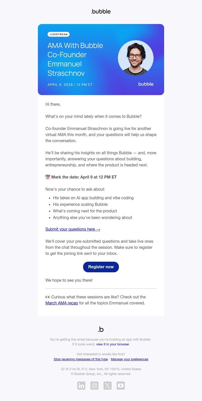This screenshot has height=401, width=202.
Task: Open 'Manage your preferences'
Action: pyautogui.click(x=129, y=359)
